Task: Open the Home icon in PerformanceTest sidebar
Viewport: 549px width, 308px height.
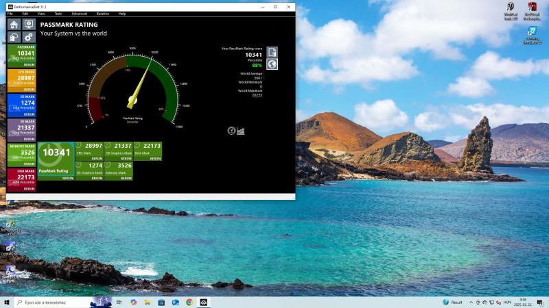Action: pyautogui.click(x=14, y=24)
